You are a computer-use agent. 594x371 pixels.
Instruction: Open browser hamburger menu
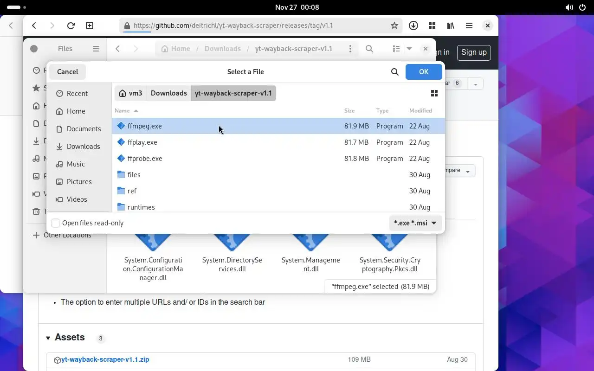[x=469, y=26]
